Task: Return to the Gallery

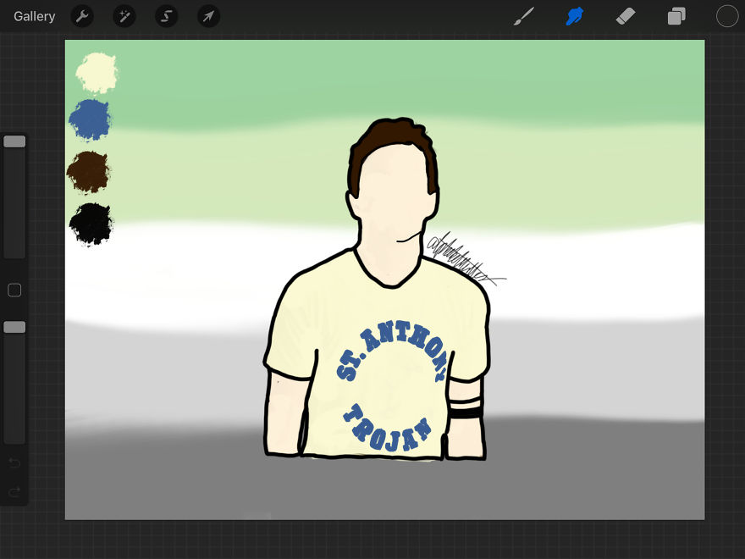Action: 34,16
